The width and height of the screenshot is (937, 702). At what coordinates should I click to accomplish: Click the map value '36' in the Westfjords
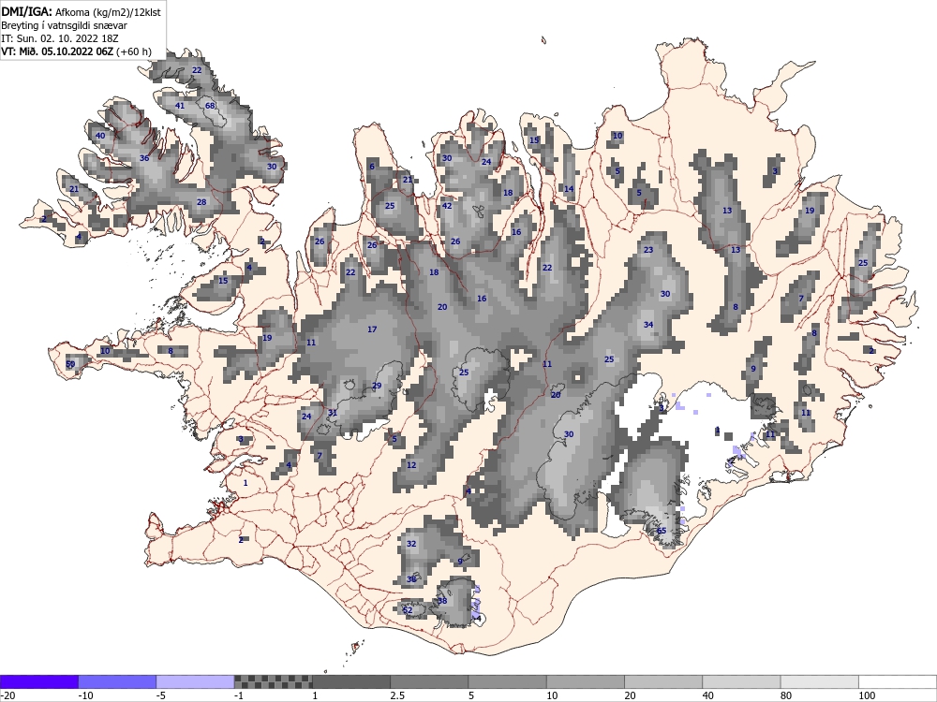tap(144, 158)
